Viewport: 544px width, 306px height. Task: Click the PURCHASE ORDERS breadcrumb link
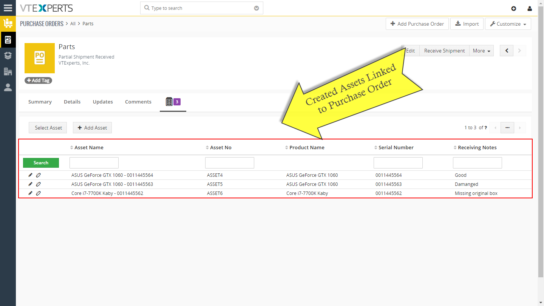tap(42, 23)
